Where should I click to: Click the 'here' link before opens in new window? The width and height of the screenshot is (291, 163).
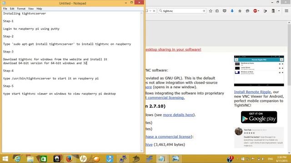pos(149,87)
